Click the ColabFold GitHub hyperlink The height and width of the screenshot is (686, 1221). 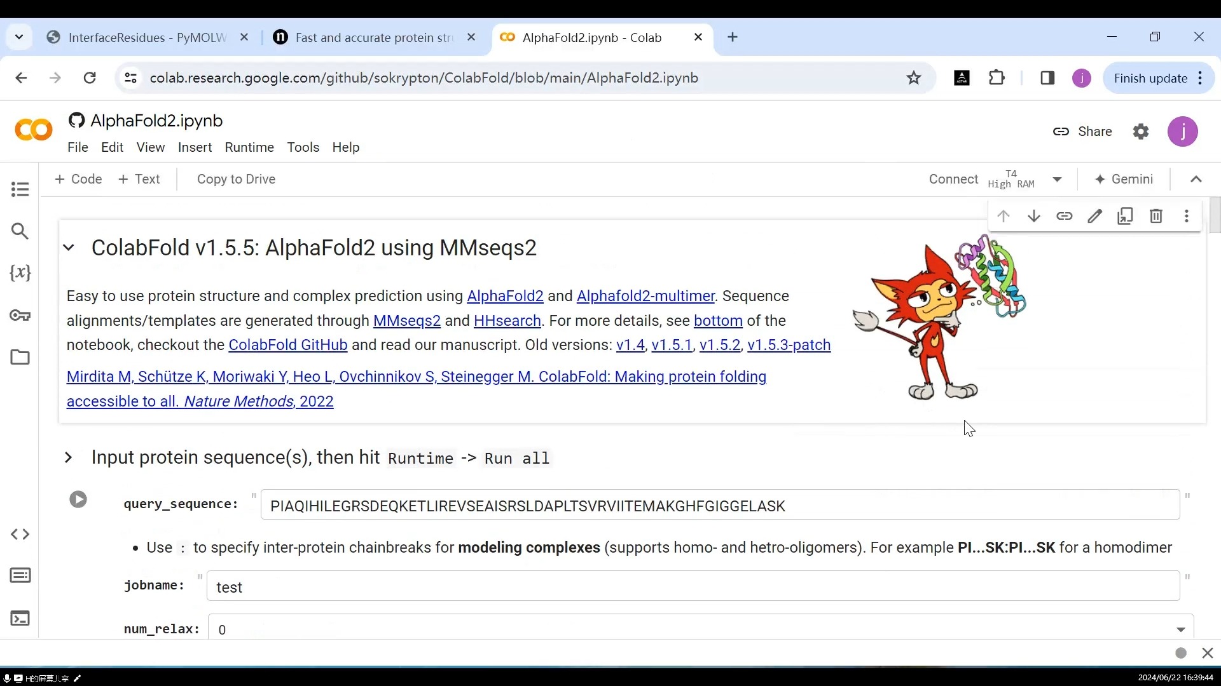pyautogui.click(x=287, y=345)
